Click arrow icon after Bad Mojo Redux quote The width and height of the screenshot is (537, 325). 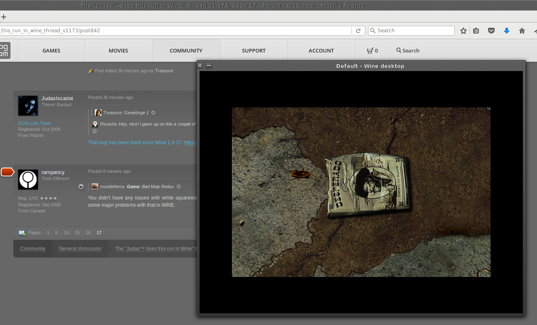(x=179, y=187)
